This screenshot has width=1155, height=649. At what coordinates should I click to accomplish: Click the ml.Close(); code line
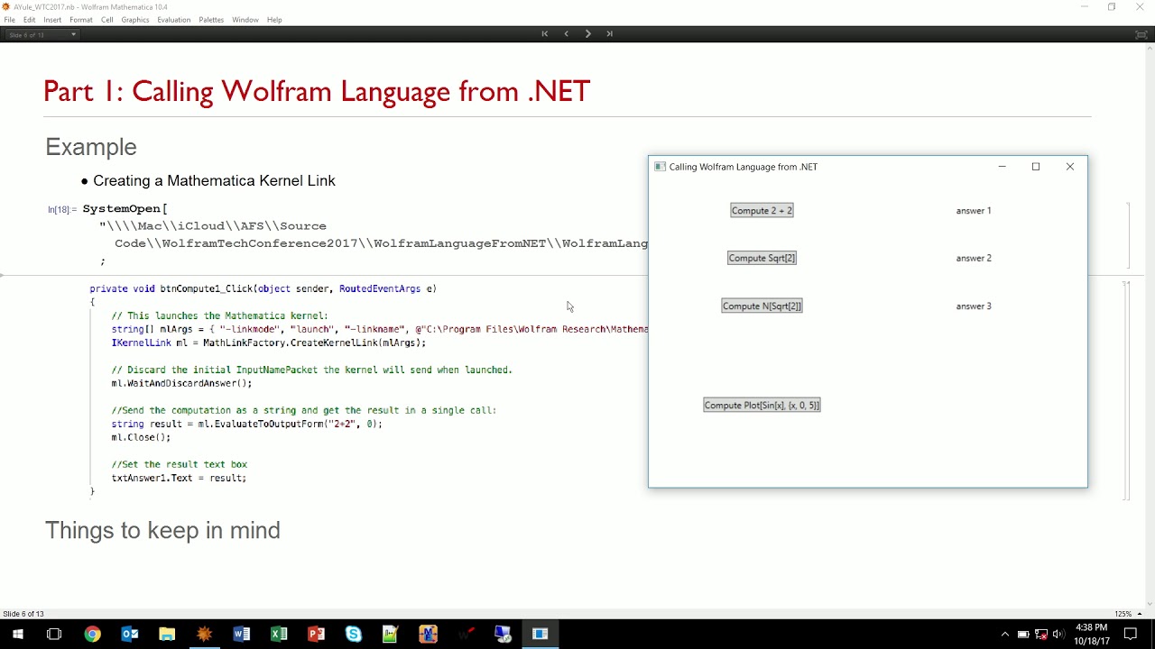coord(141,437)
